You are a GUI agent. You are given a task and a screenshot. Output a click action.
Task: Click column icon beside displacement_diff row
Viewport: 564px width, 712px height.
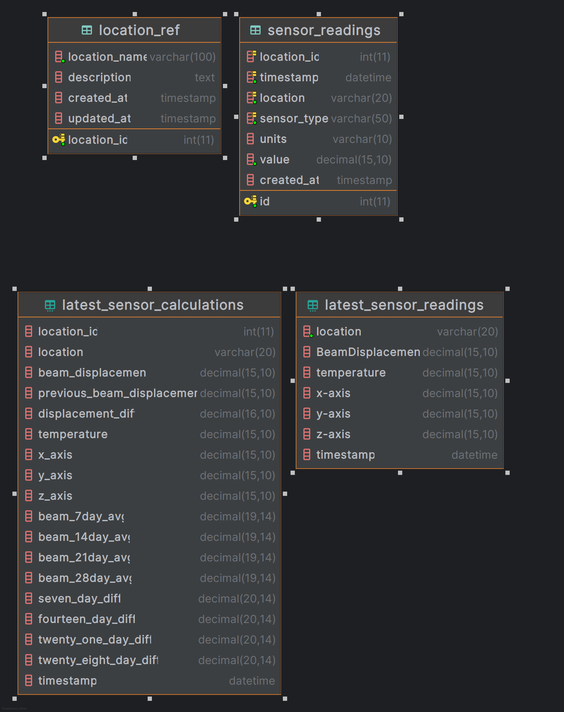(x=29, y=414)
